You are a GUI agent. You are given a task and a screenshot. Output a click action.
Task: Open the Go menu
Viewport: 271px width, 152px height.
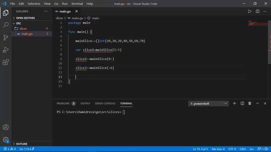click(x=56, y=4)
